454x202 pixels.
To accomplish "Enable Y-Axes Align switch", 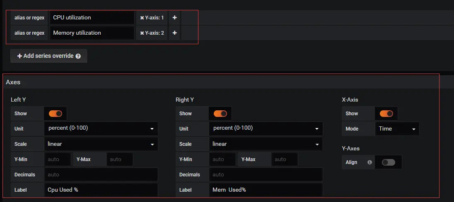I will coord(389,162).
